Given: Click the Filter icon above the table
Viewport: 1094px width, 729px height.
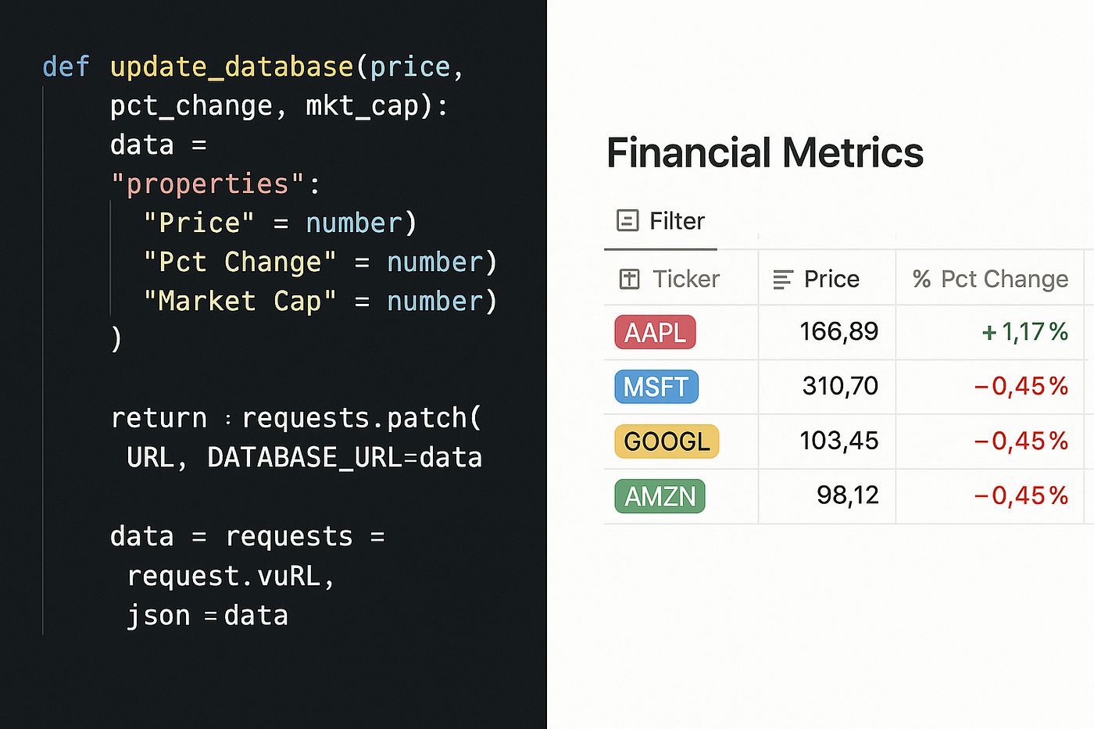Looking at the screenshot, I should pos(627,221).
